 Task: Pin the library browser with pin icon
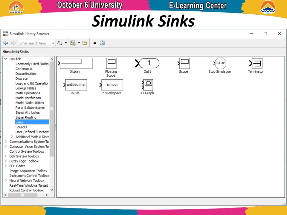(x=94, y=43)
